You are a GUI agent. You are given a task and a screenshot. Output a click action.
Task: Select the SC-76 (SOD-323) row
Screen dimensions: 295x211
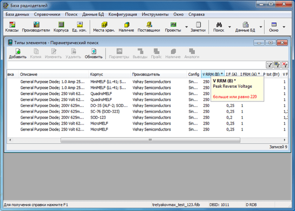pyautogui.click(x=147, y=112)
